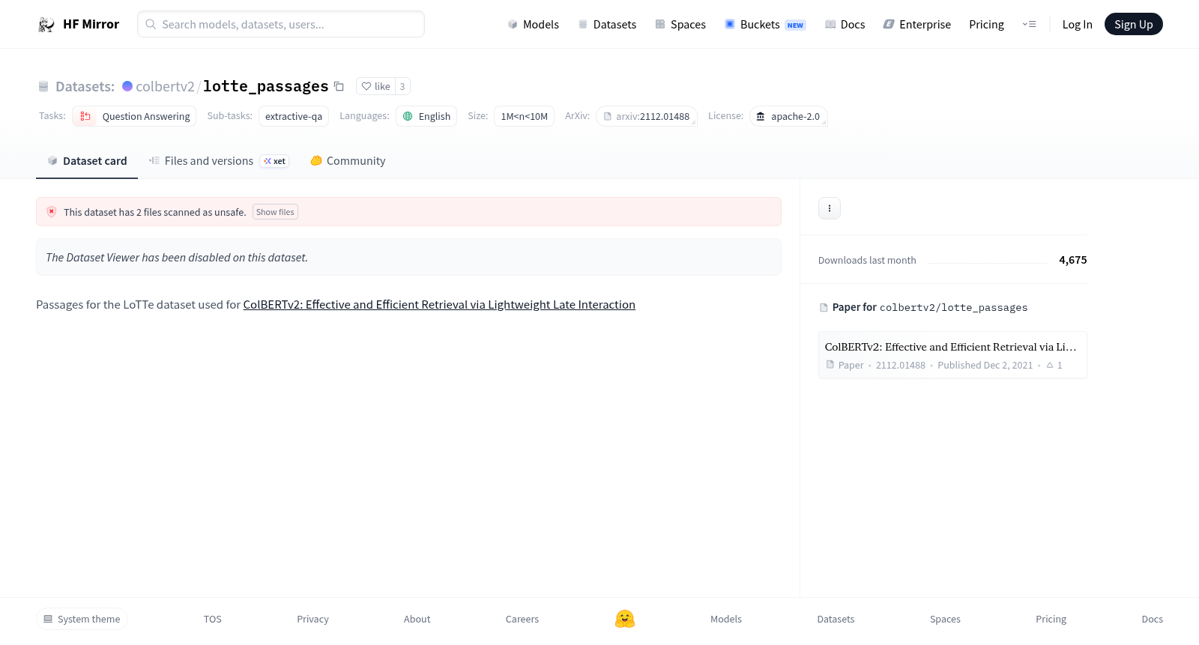Image resolution: width=1199 pixels, height=645 pixels.
Task: Open Buckets in the top navigation
Action: (765, 25)
